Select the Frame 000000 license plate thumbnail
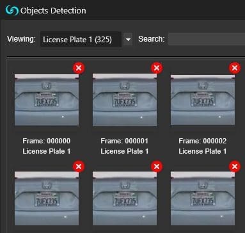245x233 pixels. click(x=47, y=100)
